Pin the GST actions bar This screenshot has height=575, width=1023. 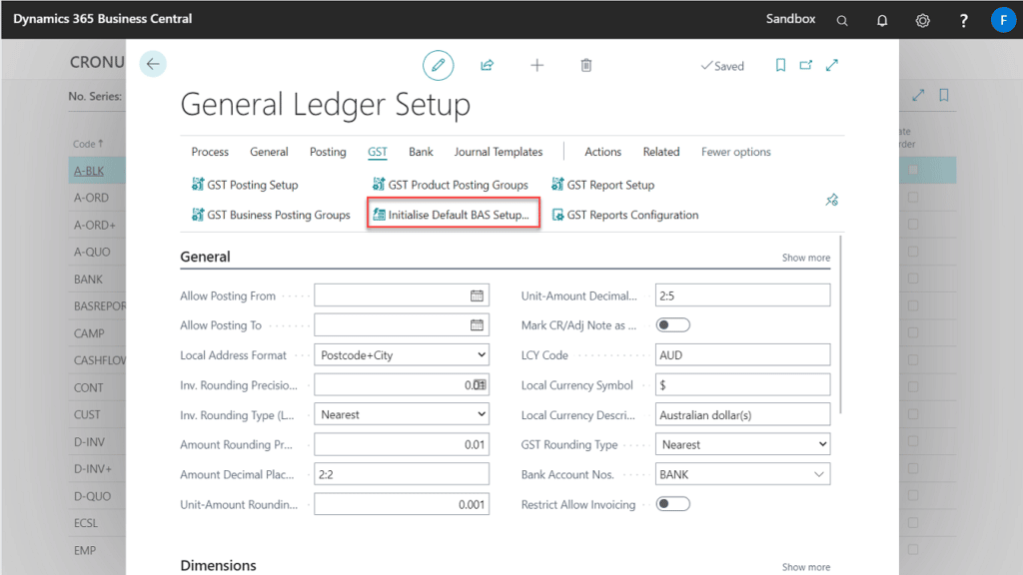pyautogui.click(x=831, y=200)
